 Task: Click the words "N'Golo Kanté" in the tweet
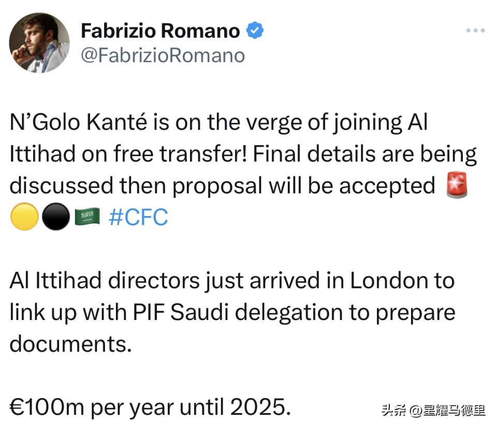click(x=80, y=123)
